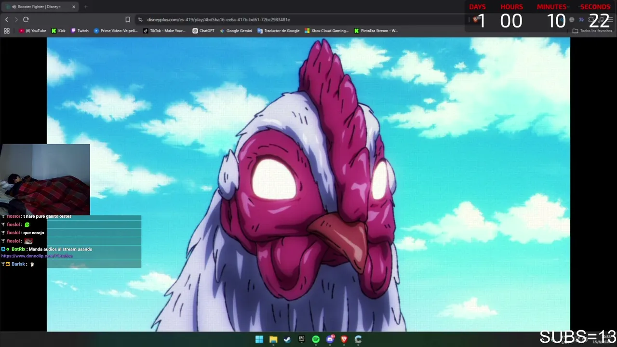
Task: Open the apps grid in the bookmarks bar
Action: 7,30
